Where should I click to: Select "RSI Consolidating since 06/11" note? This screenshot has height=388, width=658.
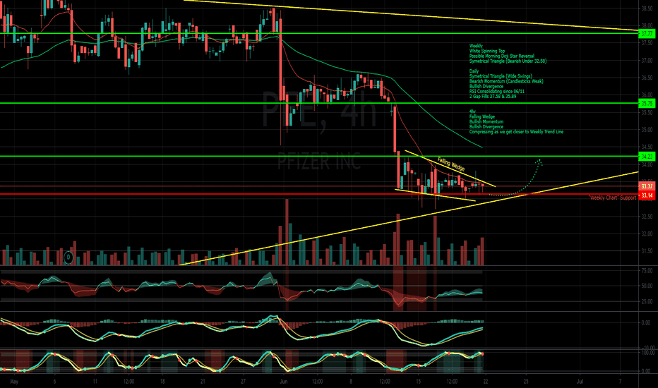pyautogui.click(x=497, y=92)
